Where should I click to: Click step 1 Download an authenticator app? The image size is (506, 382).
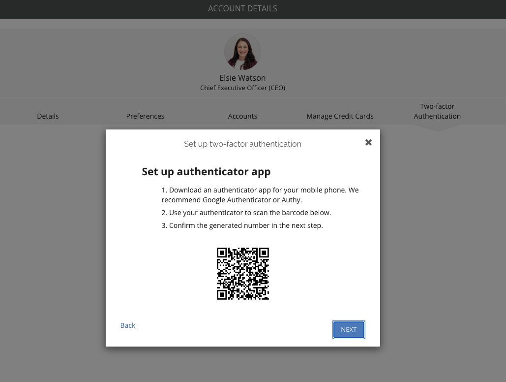tap(260, 195)
